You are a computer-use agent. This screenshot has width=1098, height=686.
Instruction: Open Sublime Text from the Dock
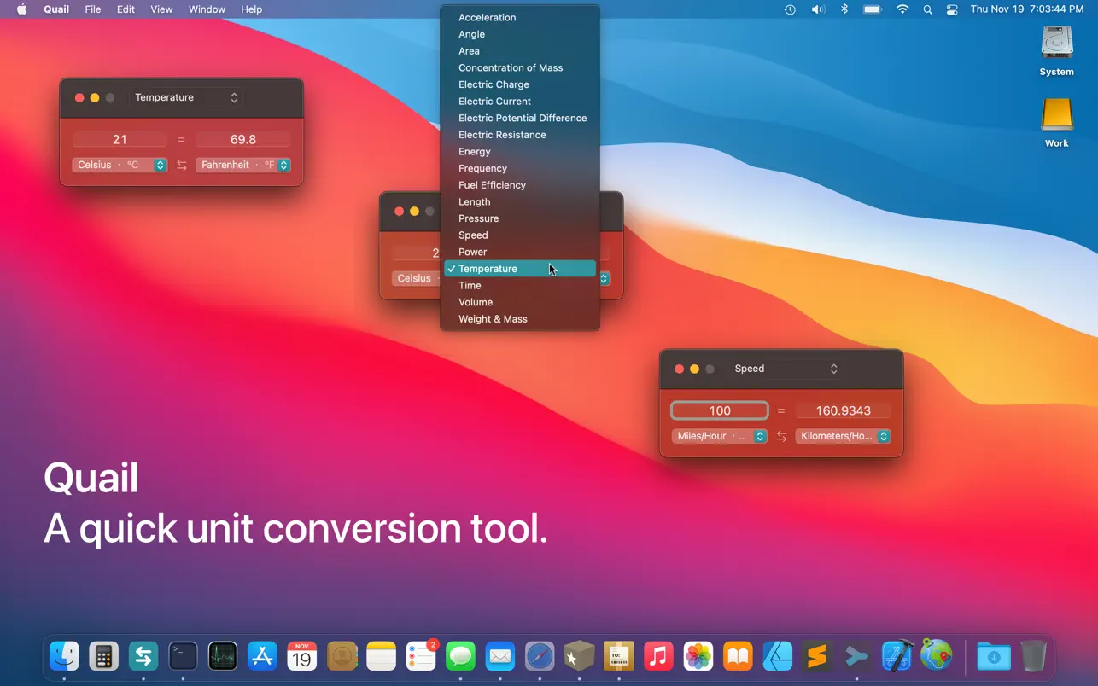pos(816,656)
